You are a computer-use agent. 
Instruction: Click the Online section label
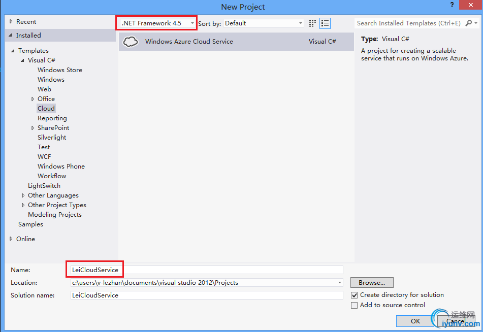point(25,239)
